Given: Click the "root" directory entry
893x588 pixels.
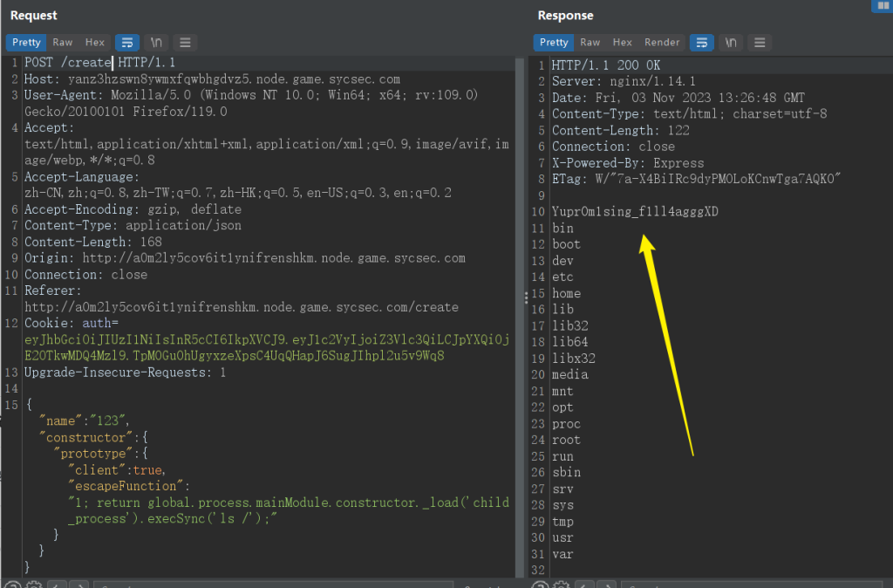Looking at the screenshot, I should click(x=566, y=440).
